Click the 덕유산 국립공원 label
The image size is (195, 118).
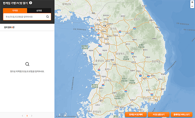124,80
